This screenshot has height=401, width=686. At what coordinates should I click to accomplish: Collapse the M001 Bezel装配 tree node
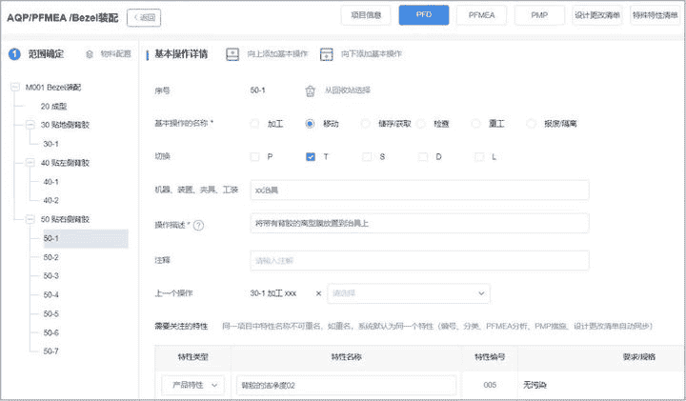15,87
